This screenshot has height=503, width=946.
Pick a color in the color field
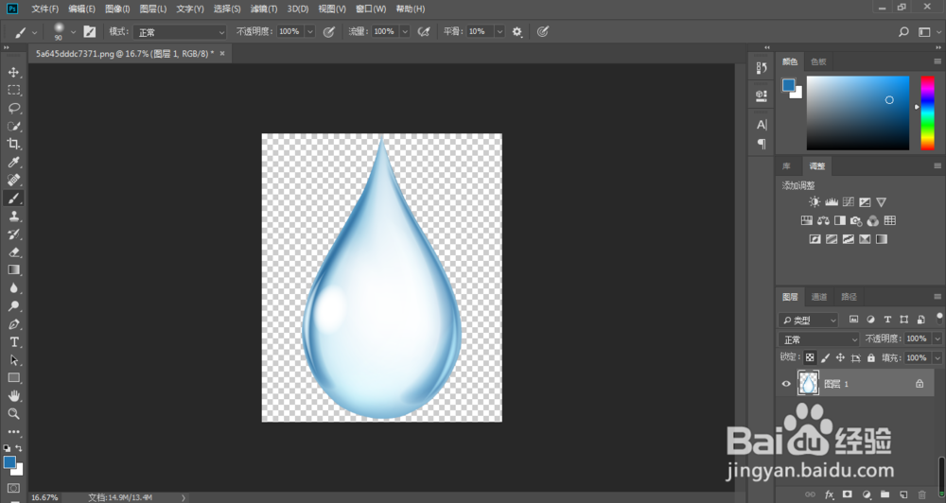click(x=857, y=113)
